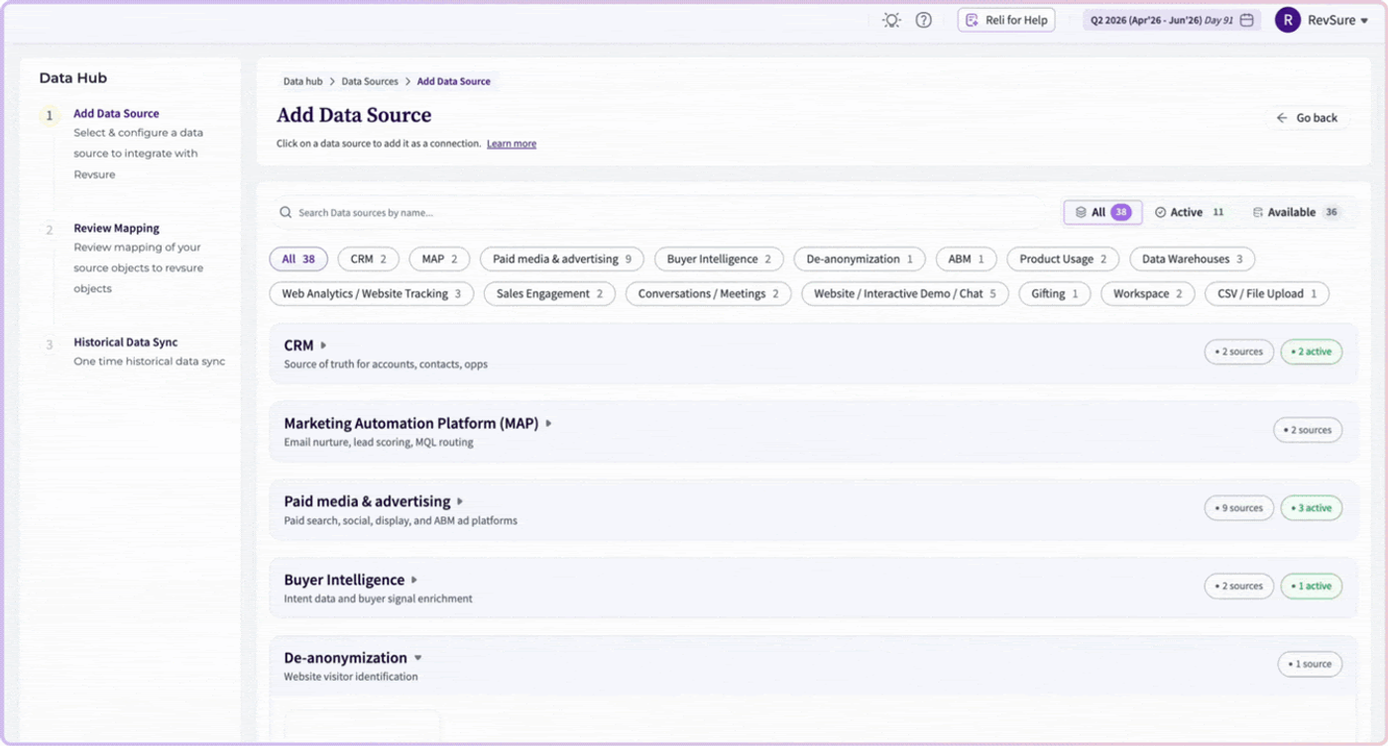The height and width of the screenshot is (746, 1388).
Task: Select the Sales Engagement 2 chip
Action: click(x=550, y=293)
